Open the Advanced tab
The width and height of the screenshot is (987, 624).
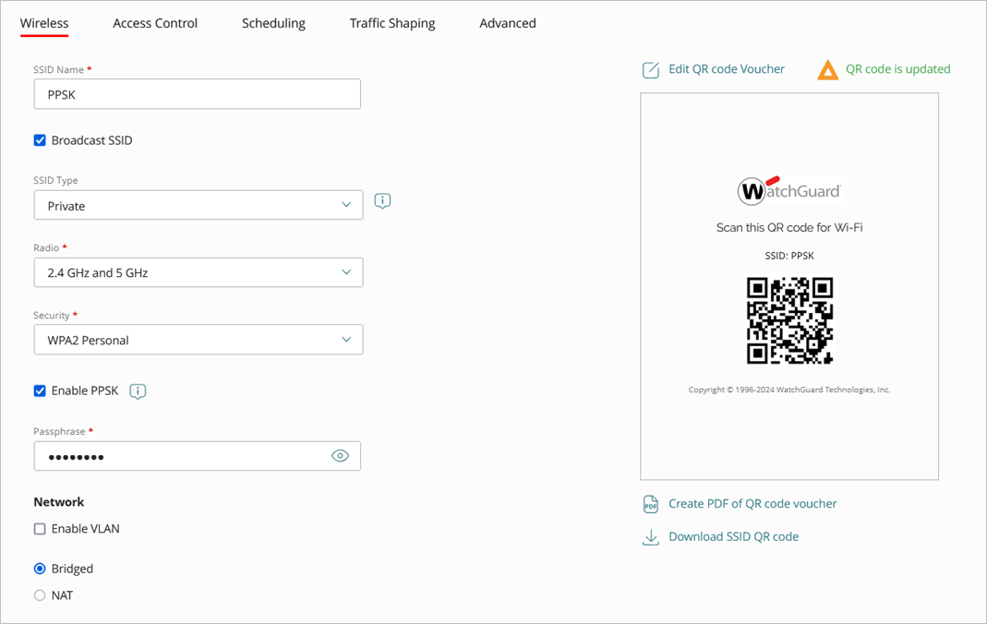(507, 23)
